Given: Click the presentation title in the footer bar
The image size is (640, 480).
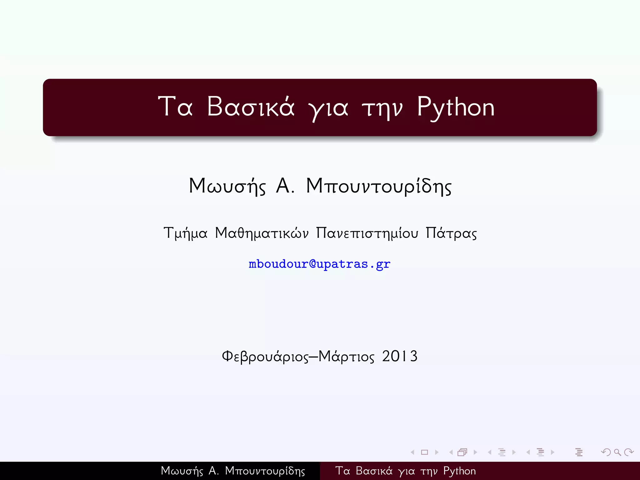Looking at the screenshot, I should tap(405, 471).
